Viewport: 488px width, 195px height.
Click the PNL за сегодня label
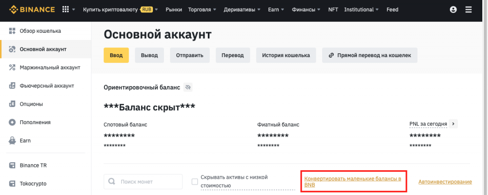click(x=428, y=124)
